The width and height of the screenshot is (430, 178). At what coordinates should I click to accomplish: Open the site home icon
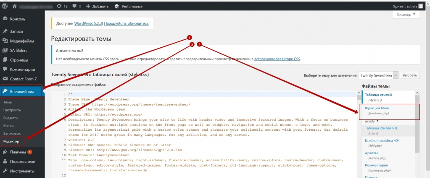pyautogui.click(x=14, y=6)
